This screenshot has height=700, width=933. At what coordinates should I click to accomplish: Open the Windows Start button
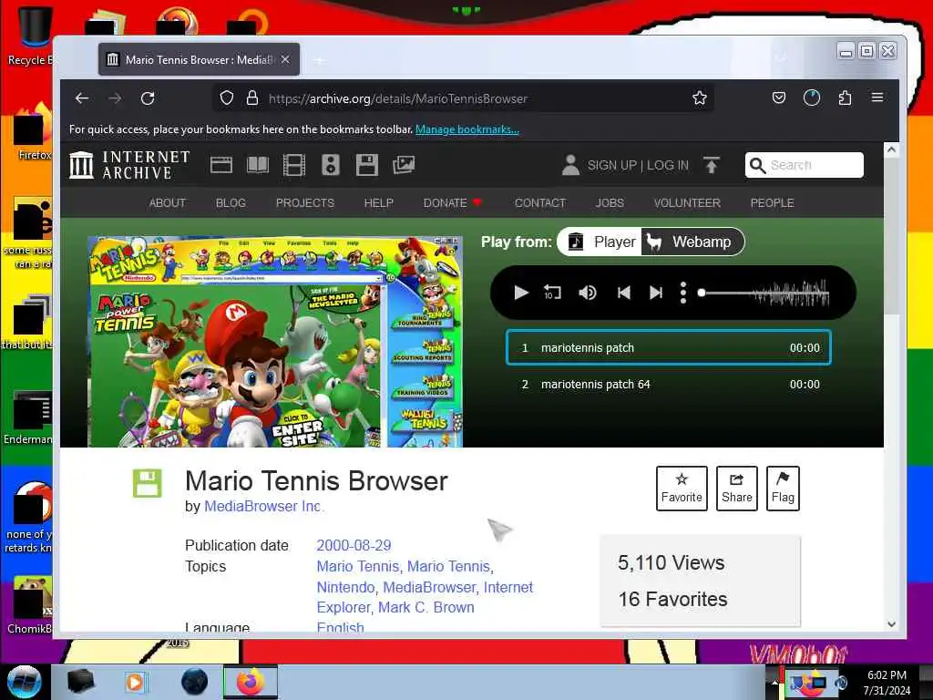(25, 682)
